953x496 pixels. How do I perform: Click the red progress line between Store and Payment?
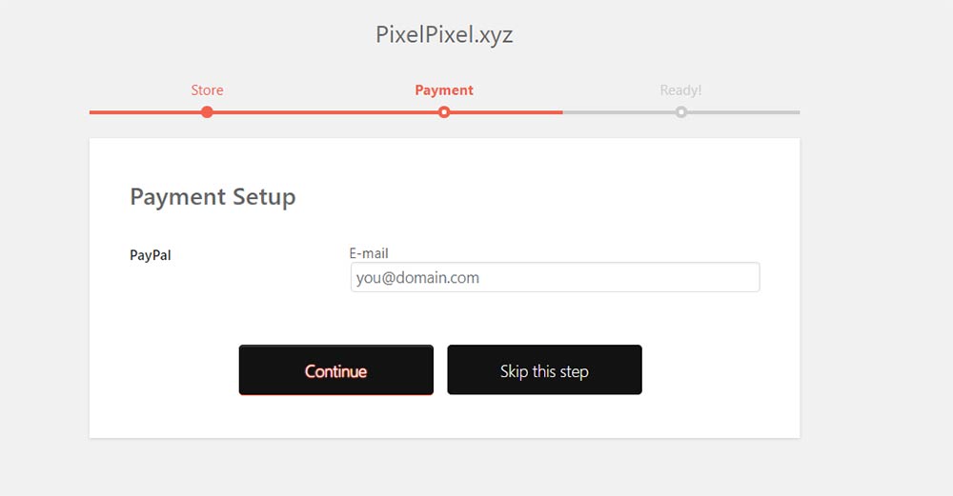point(324,112)
